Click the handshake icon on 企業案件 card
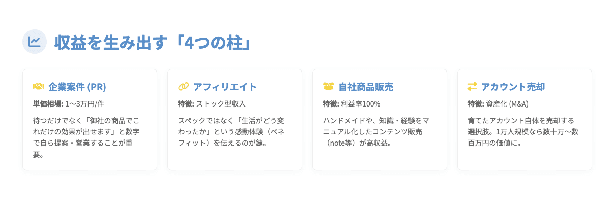Image resolution: width=615 pixels, height=213 pixels. click(39, 87)
